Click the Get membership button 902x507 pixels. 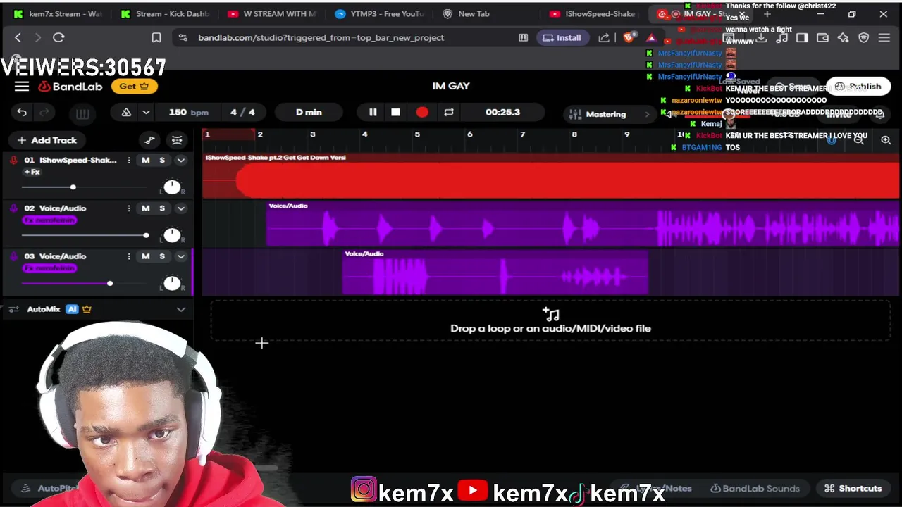tap(134, 86)
